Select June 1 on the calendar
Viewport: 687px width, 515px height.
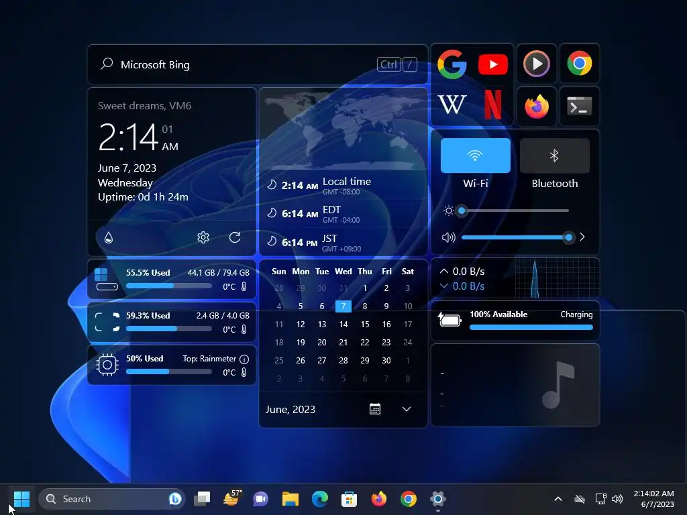pyautogui.click(x=365, y=288)
